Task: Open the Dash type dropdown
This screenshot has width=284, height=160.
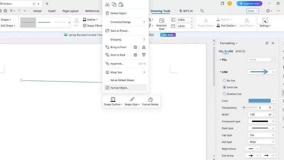Action: click(262, 128)
